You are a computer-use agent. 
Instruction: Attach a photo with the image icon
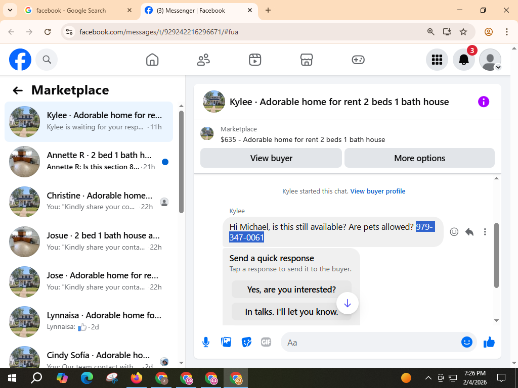226,342
